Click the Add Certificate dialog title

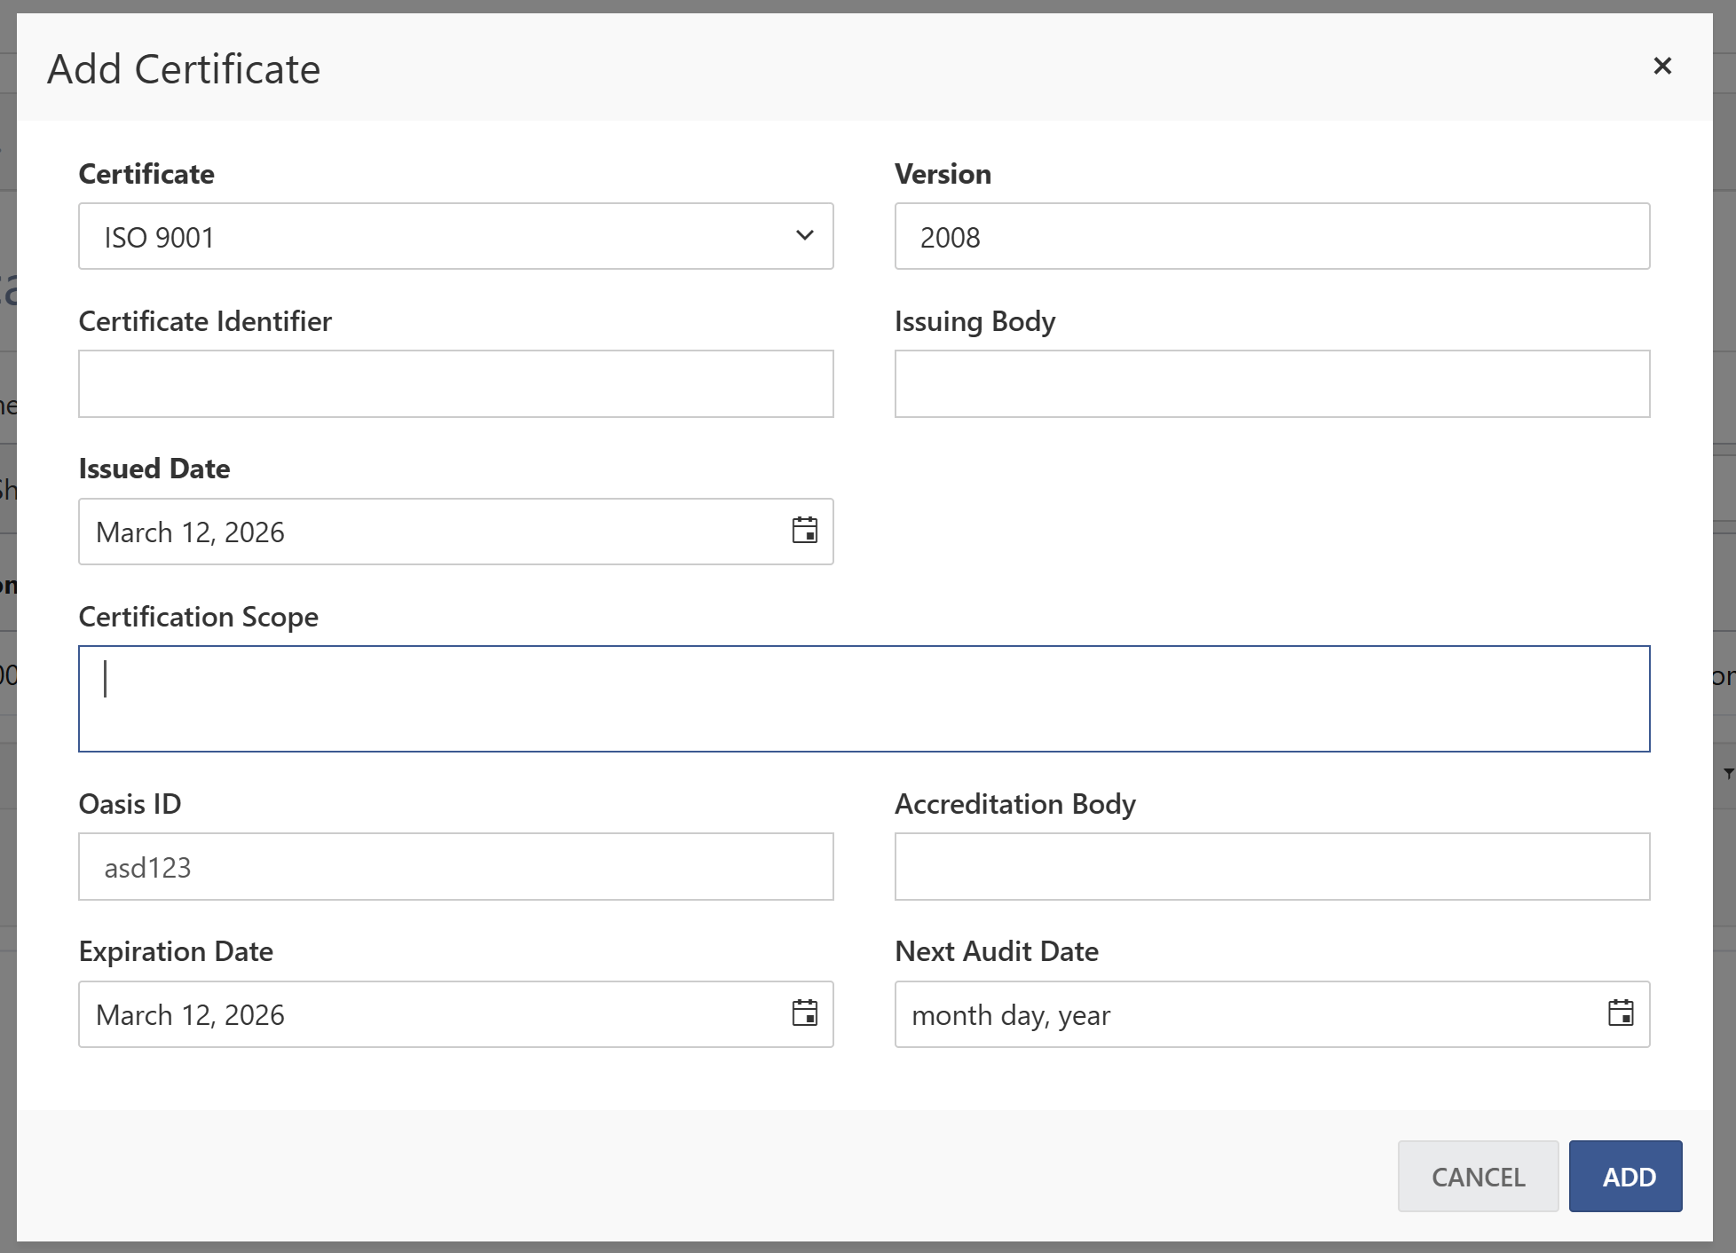pyautogui.click(x=184, y=69)
